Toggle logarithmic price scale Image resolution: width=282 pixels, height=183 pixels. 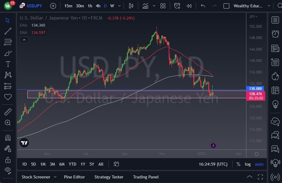coord(248,164)
